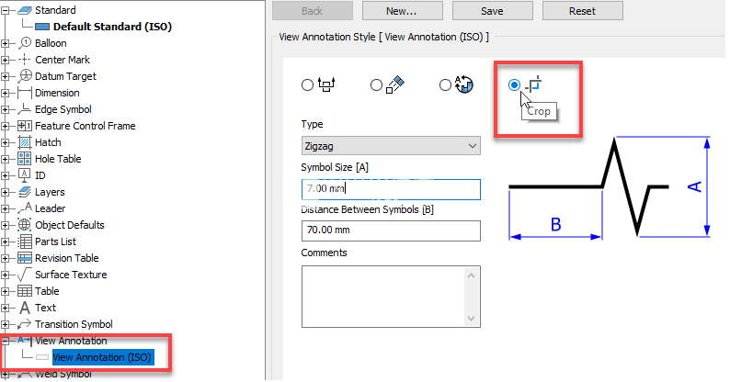Click the Distance Between Symbols [B] field

point(391,230)
